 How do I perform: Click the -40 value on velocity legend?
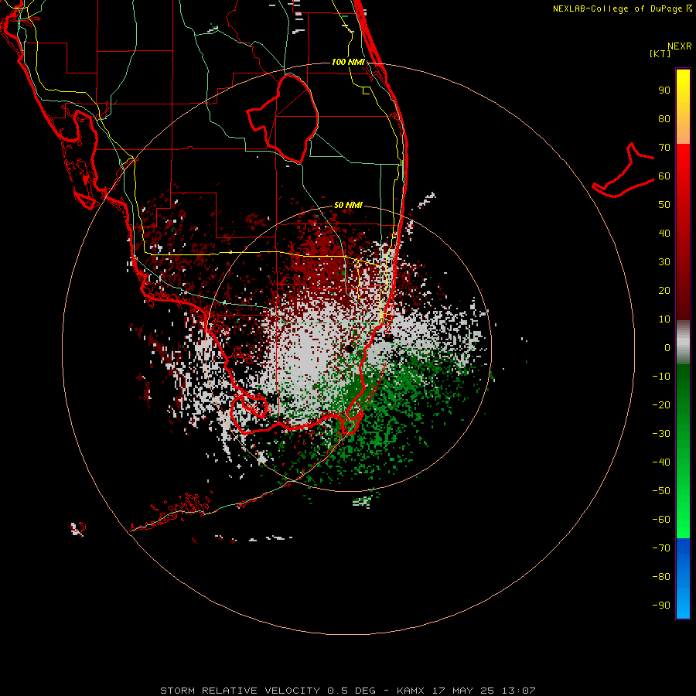coord(661,462)
